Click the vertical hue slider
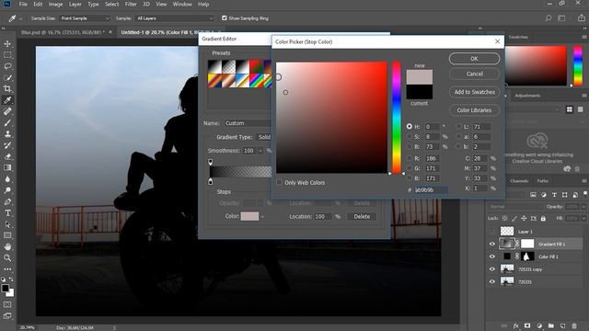This screenshot has height=331, width=589. click(x=397, y=118)
